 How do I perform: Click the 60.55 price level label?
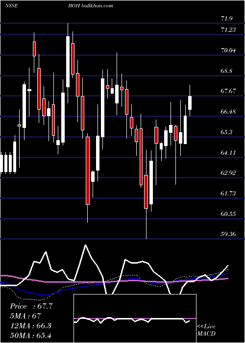pos(228,214)
